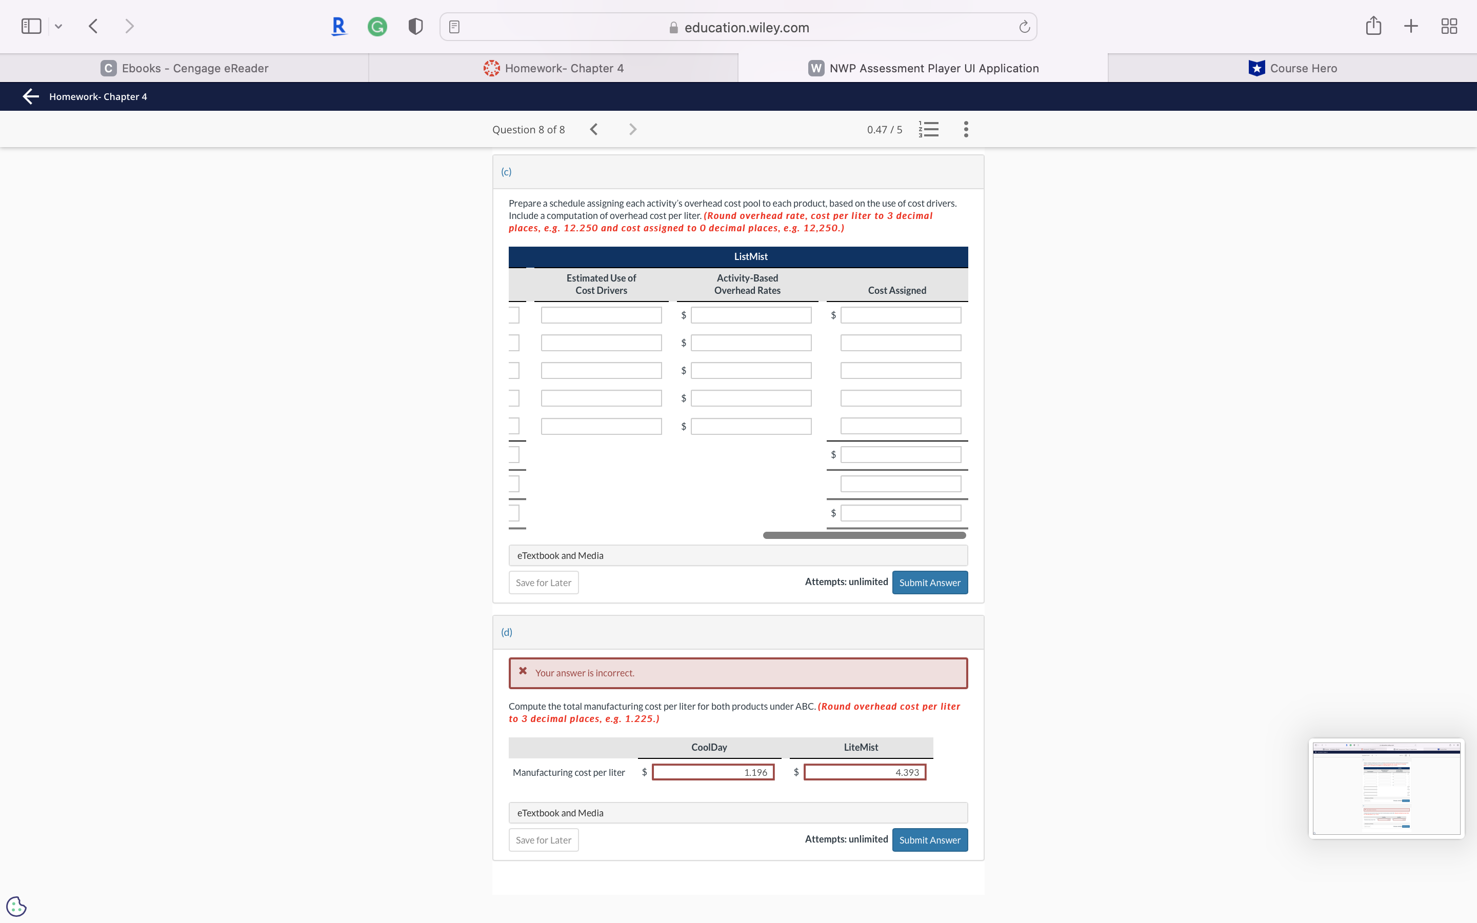Screen dimensions: 1477x923
Task: Open sidebar options dropdown chevron
Action: [58, 26]
